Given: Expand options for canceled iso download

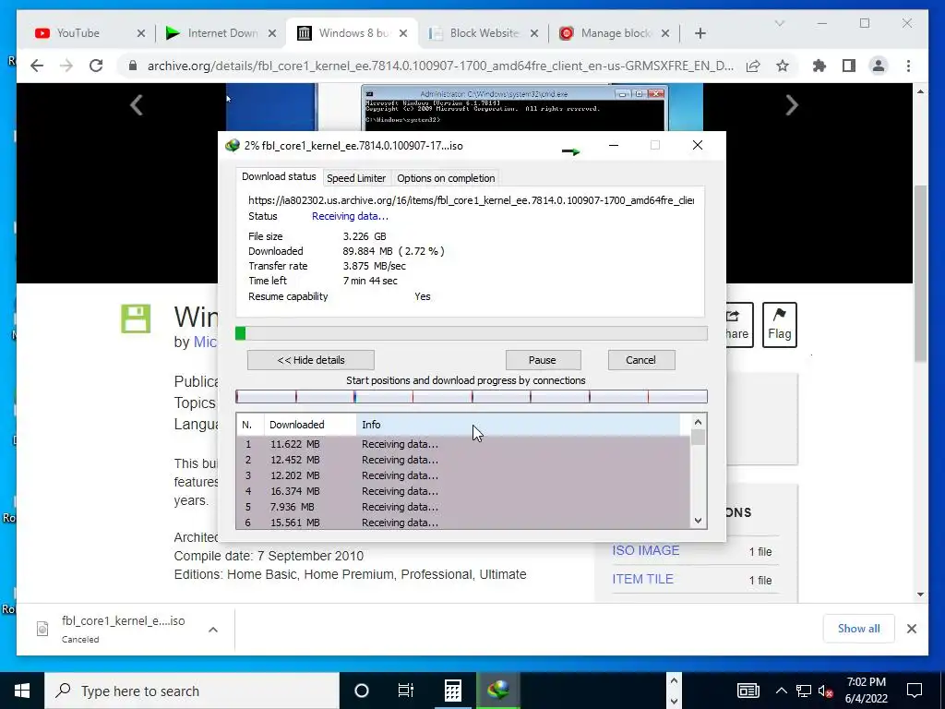Looking at the screenshot, I should coord(213,630).
